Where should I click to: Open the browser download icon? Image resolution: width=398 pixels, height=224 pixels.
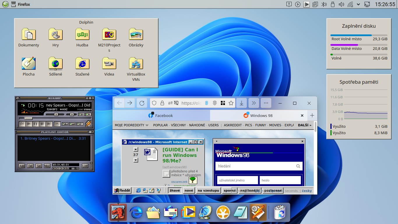click(241, 103)
